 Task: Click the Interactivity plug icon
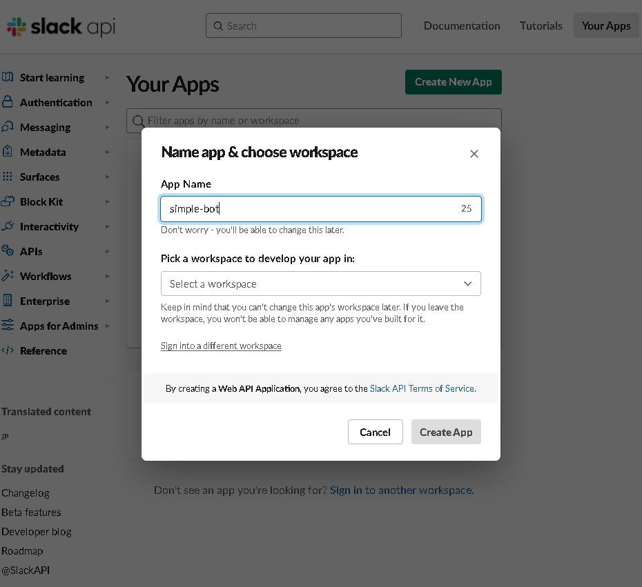(8, 226)
